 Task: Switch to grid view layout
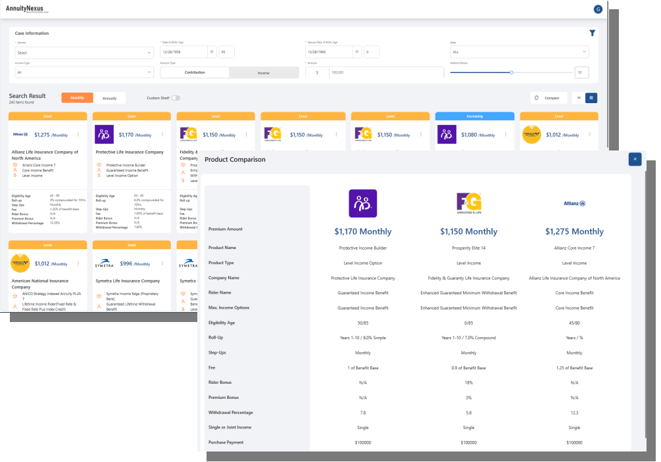591,98
